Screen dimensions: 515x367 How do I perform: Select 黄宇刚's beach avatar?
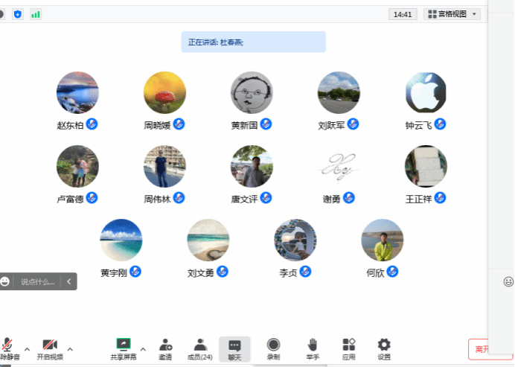(121, 240)
